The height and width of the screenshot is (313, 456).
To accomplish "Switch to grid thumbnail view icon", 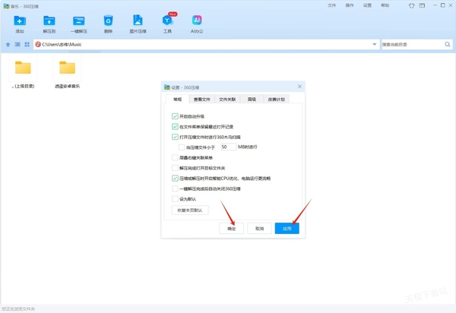I will (x=27, y=45).
